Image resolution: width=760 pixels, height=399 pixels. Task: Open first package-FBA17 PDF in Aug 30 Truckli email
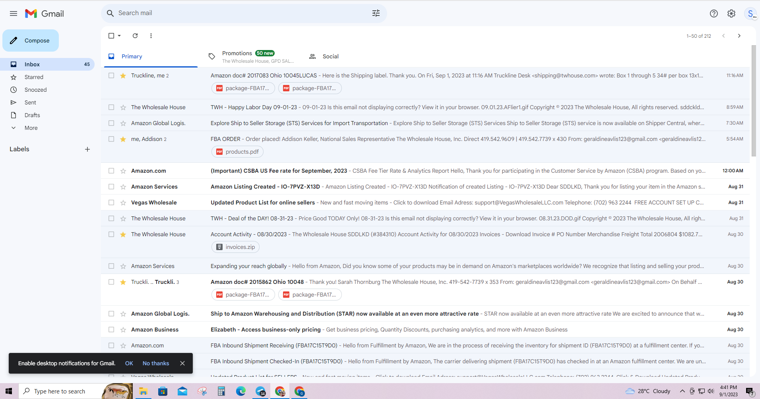click(x=243, y=295)
